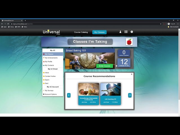Open the hamburger list menu icon
This screenshot has height=135, width=180.
(126, 32)
